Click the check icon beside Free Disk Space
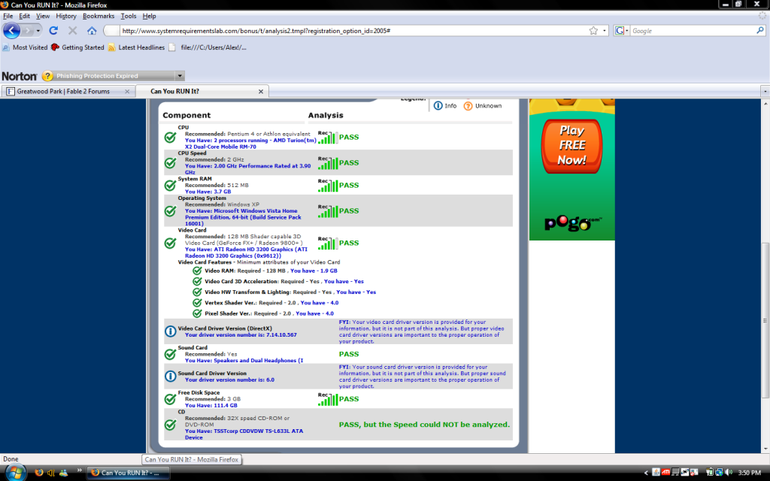Viewport: 770px width, 481px height. click(171, 399)
